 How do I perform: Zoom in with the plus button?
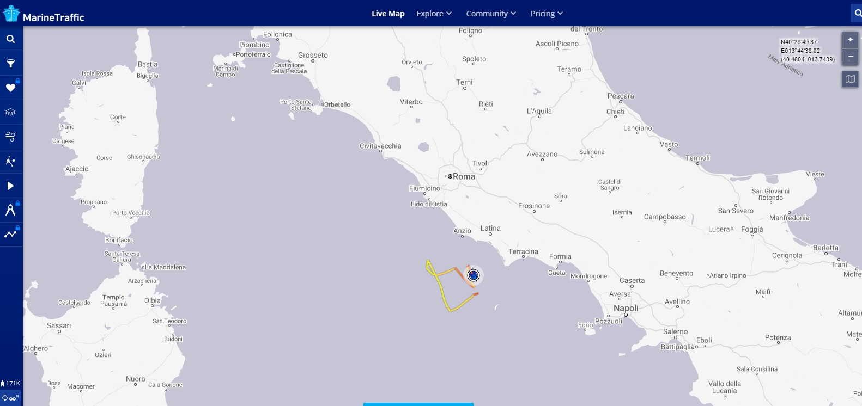coord(850,40)
